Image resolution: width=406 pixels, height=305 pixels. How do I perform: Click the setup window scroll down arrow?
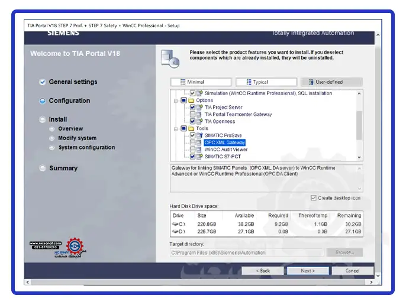point(378,276)
